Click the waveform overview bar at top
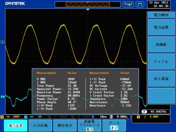This screenshot has height=132, width=176. [x=88, y=5]
